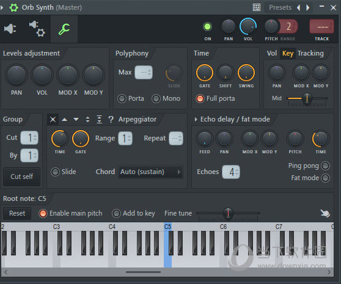
Task: Open the speaker with gear settings tab
Action: [x=37, y=29]
